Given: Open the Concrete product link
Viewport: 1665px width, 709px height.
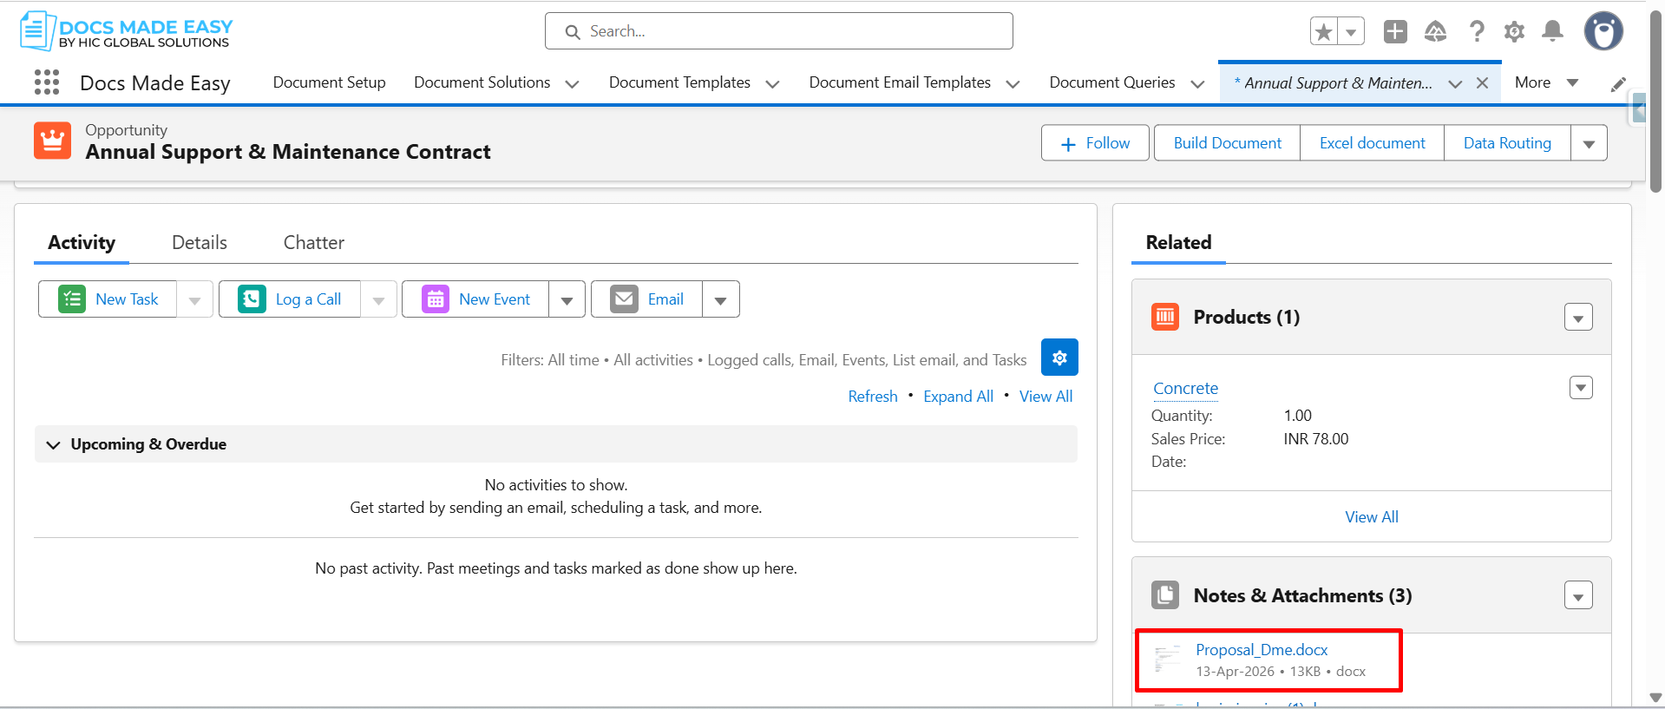Looking at the screenshot, I should click(x=1185, y=389).
